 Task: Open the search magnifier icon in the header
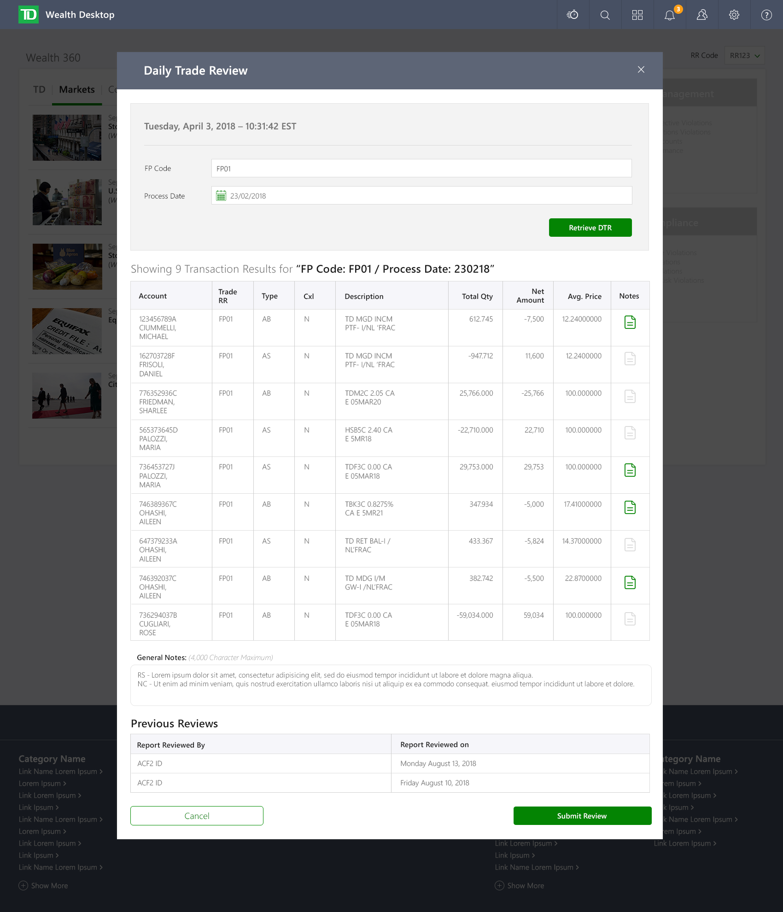605,15
